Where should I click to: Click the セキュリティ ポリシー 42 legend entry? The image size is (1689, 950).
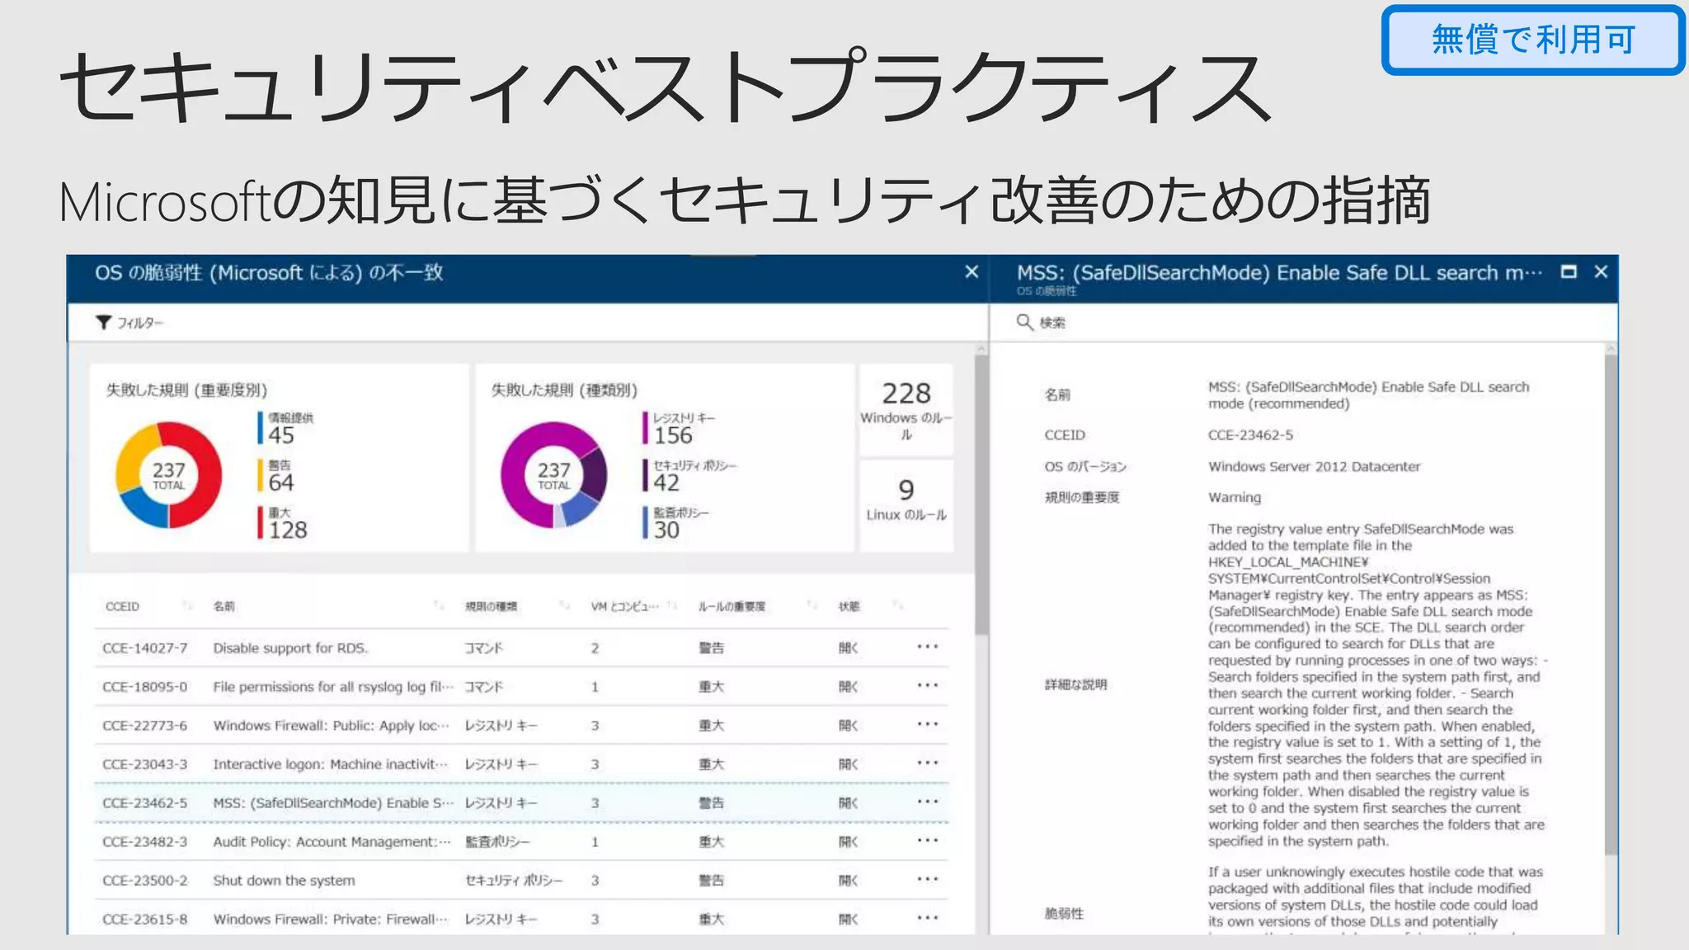pyautogui.click(x=690, y=476)
